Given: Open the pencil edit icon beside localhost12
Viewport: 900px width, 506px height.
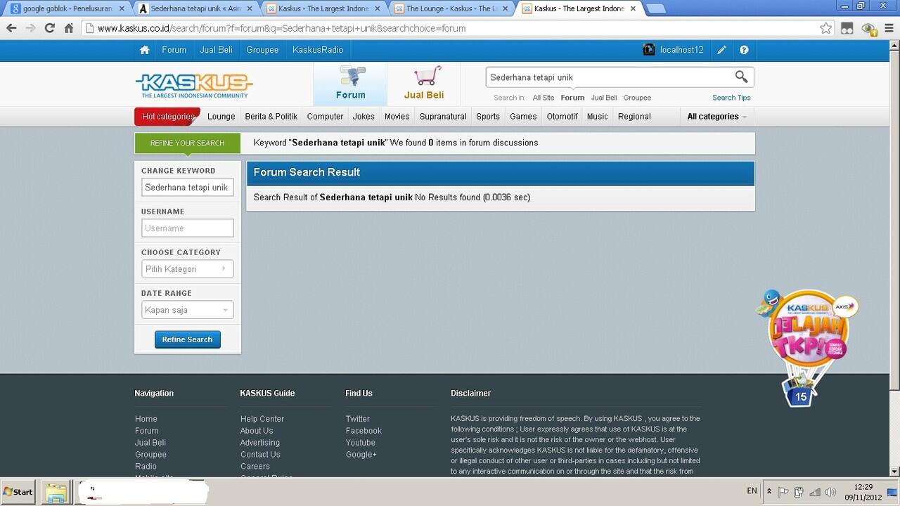Looking at the screenshot, I should 721,50.
